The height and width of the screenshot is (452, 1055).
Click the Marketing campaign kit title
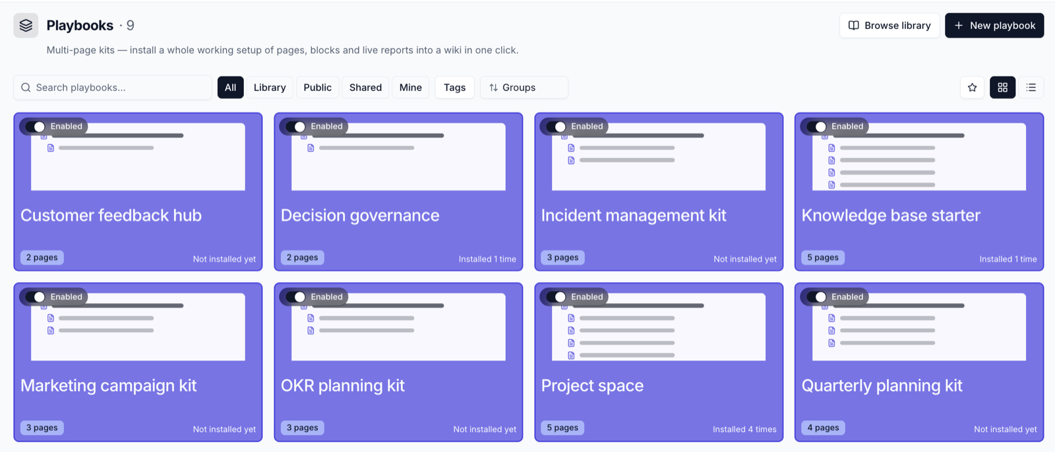click(109, 385)
